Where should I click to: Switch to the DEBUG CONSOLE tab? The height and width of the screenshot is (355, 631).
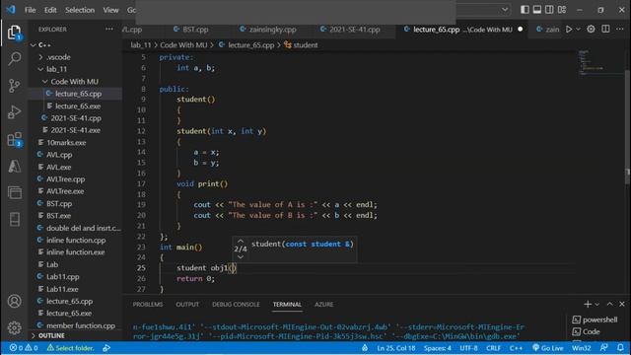236,305
